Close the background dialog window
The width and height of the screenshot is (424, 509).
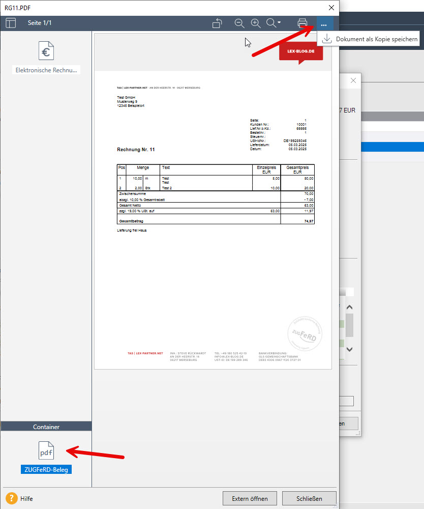pyautogui.click(x=353, y=80)
